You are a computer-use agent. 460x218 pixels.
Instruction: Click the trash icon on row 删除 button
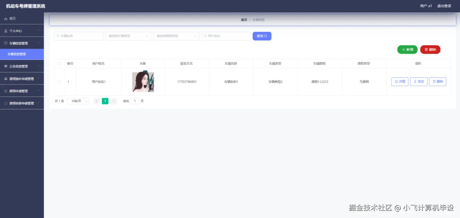tap(434, 82)
